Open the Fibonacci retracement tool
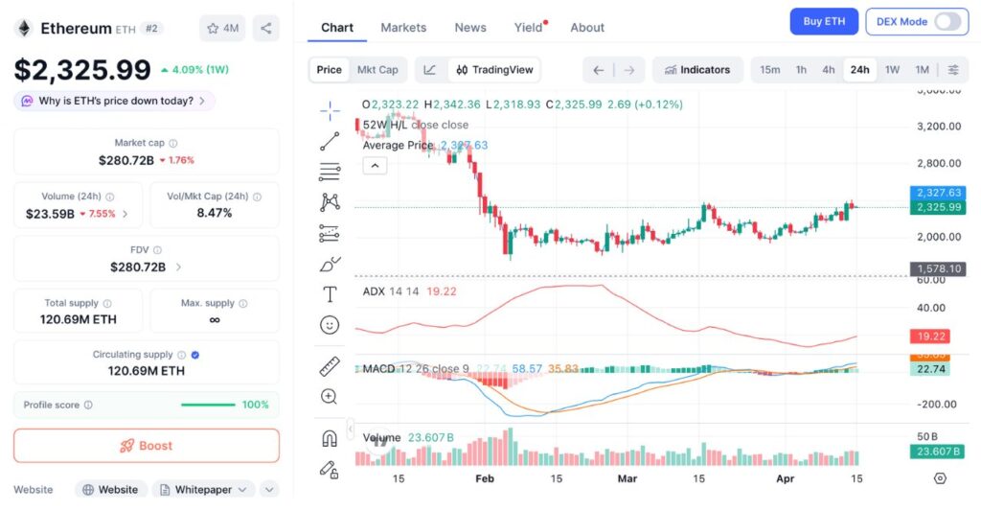The width and height of the screenshot is (981, 511). click(x=330, y=173)
